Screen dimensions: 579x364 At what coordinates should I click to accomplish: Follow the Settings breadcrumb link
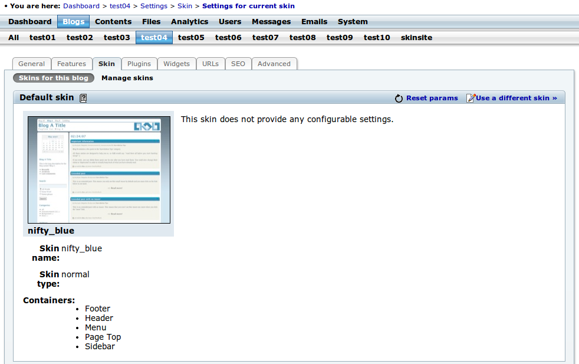[x=154, y=6]
